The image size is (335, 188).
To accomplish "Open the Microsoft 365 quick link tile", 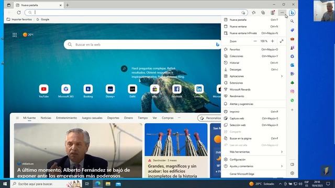I will (66, 89).
